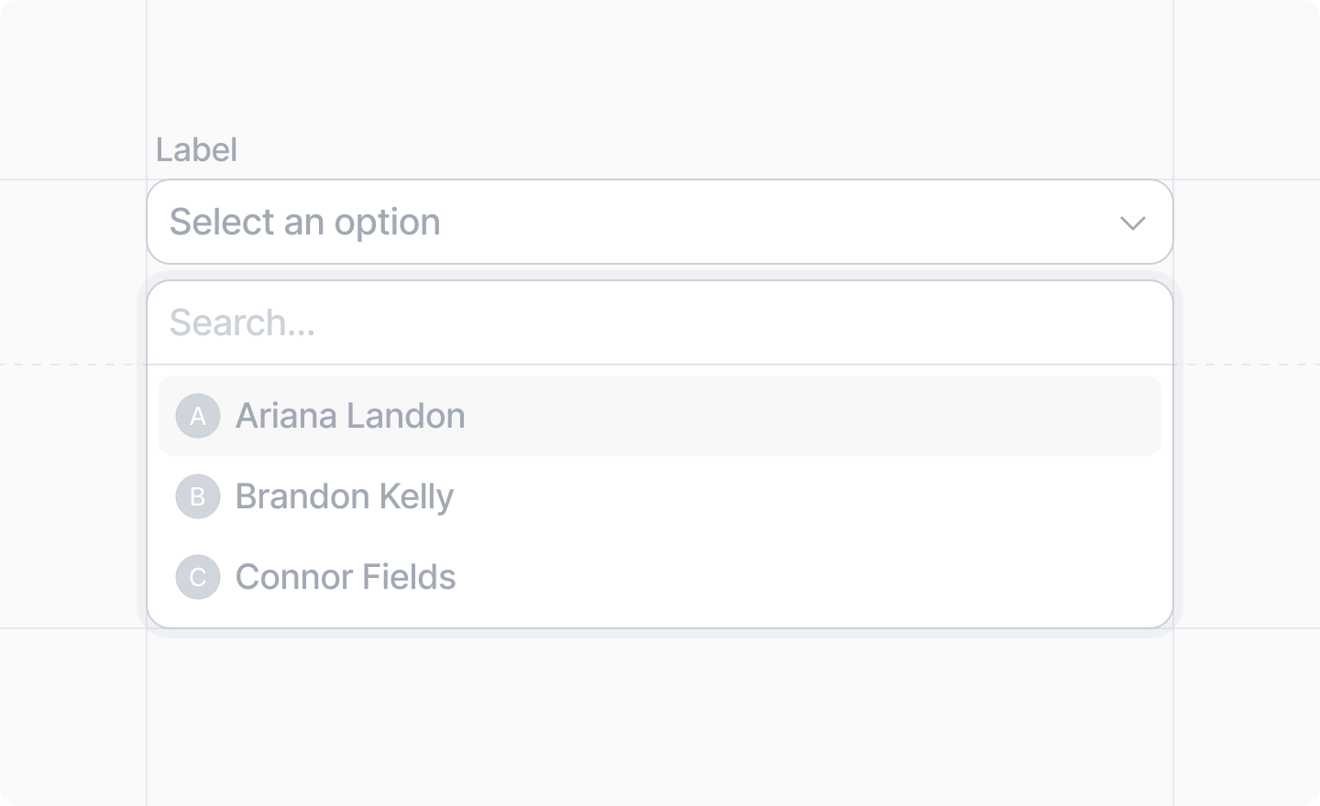Viewport: 1320px width, 806px height.
Task: Click blank space right of Brandon Kelly row
Action: 807,496
